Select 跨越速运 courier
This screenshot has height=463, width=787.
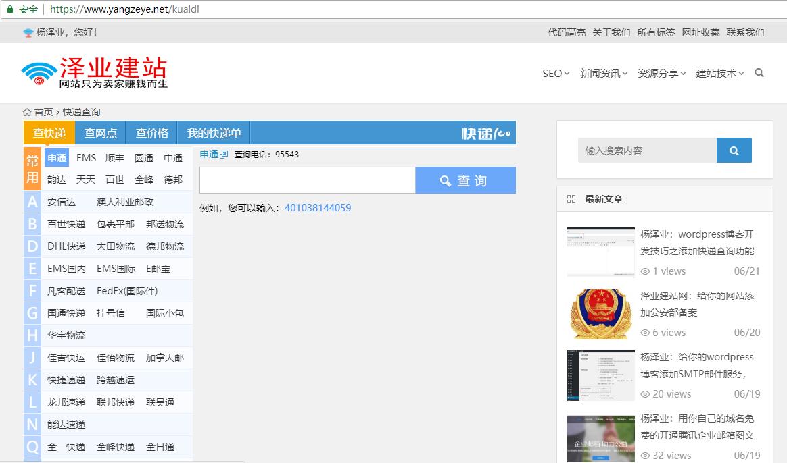coord(116,381)
